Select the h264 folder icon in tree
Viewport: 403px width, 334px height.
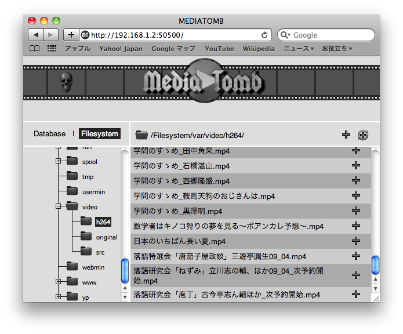[x=86, y=222]
